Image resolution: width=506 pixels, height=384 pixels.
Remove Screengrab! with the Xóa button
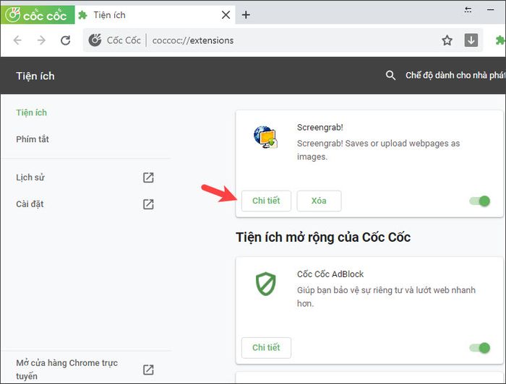319,201
